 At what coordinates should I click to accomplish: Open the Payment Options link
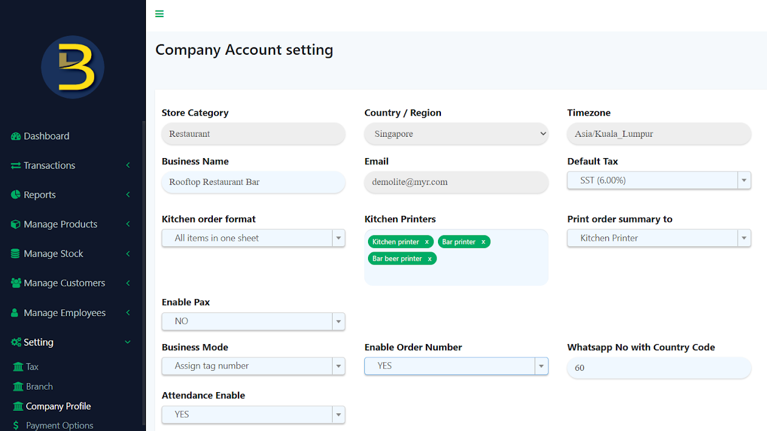pyautogui.click(x=60, y=426)
